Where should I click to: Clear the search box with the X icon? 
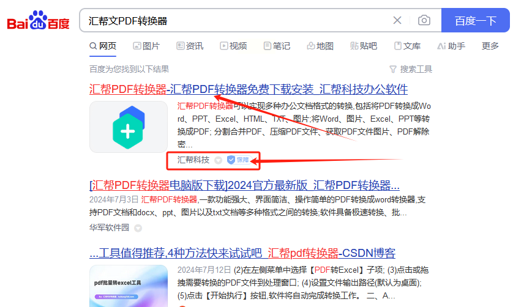tap(397, 20)
